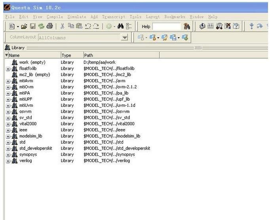
Task: Click inside the Help search field
Action: tap(166, 27)
